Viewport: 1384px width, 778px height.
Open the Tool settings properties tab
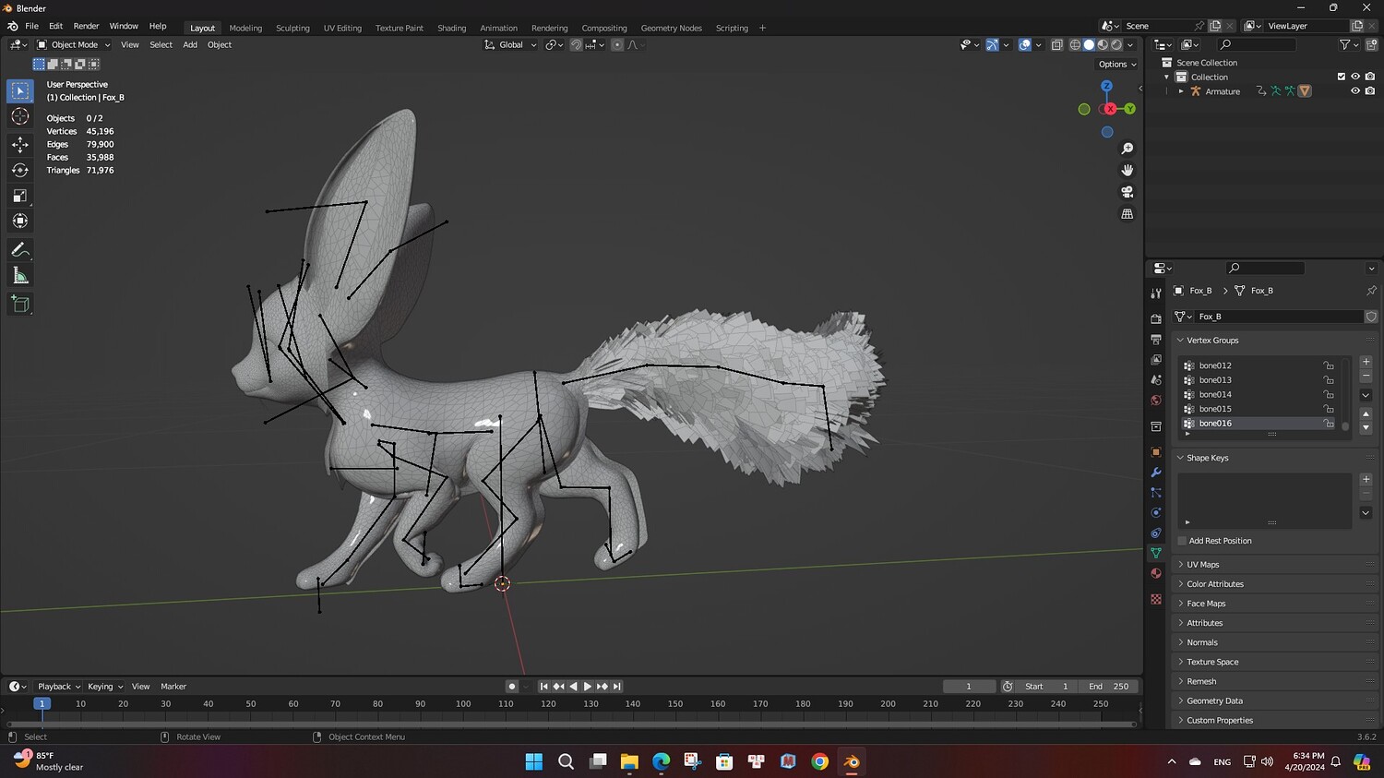[x=1156, y=293]
